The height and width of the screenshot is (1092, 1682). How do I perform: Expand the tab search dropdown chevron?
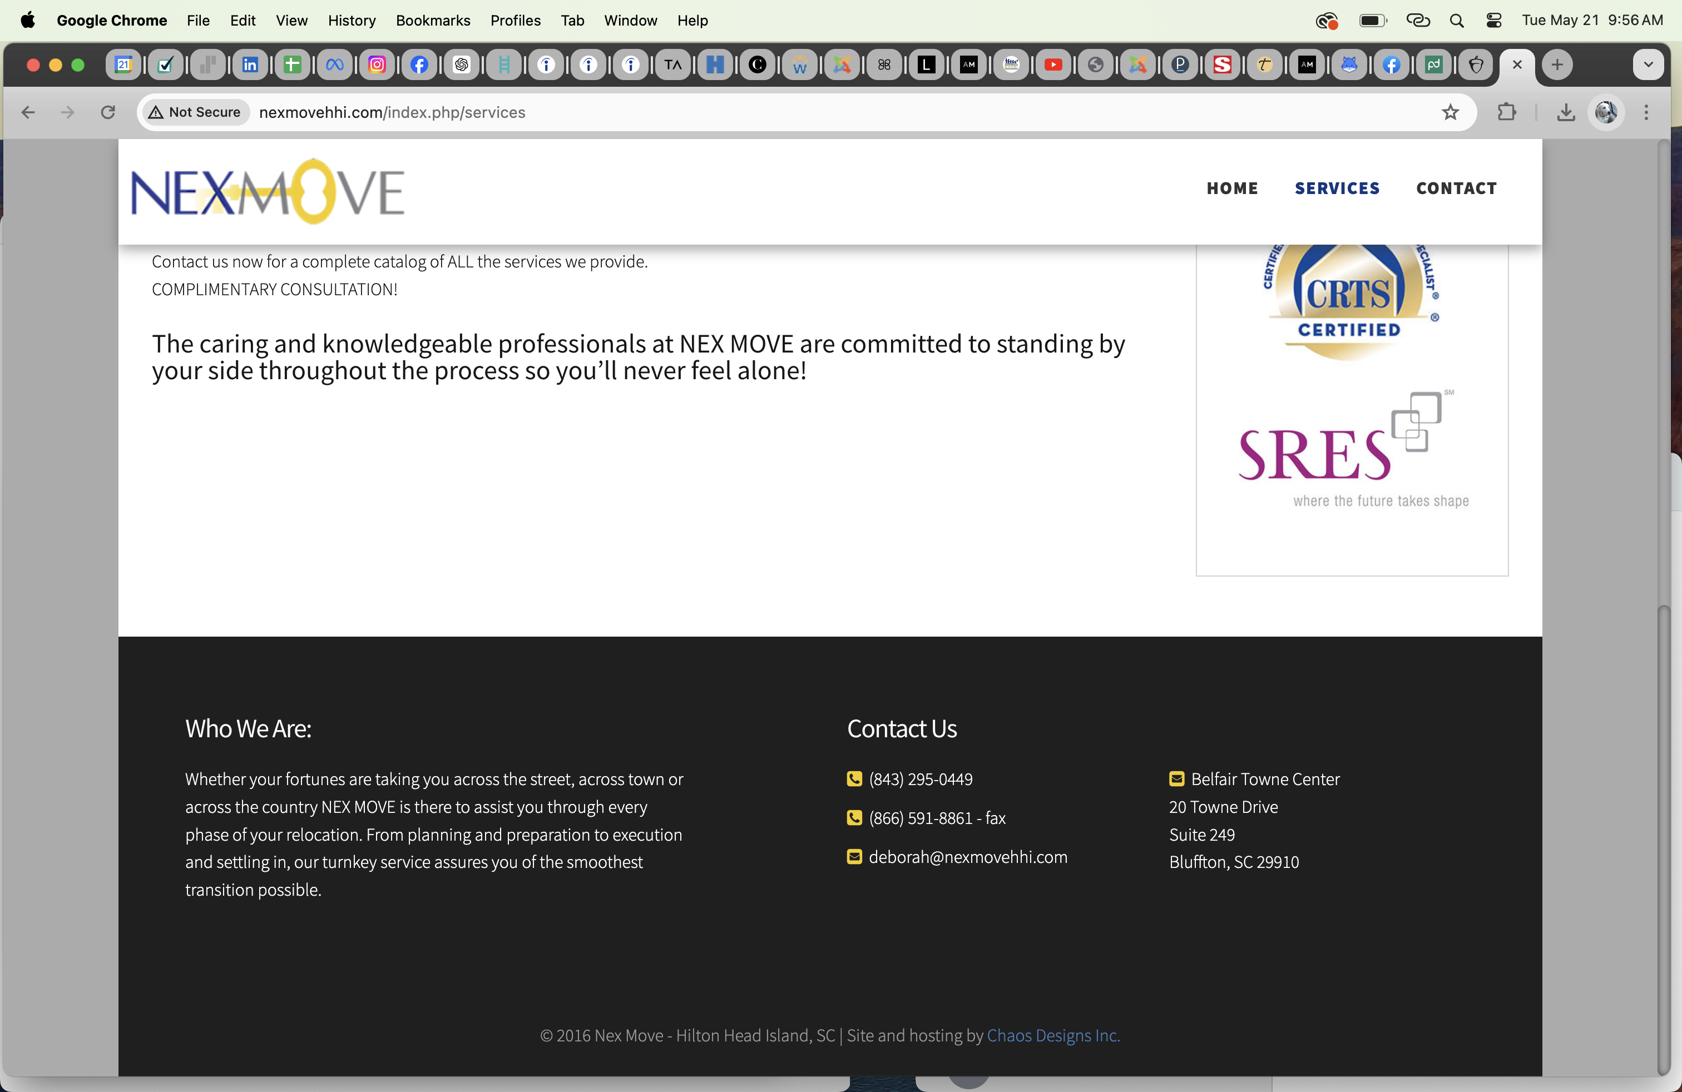coord(1648,65)
